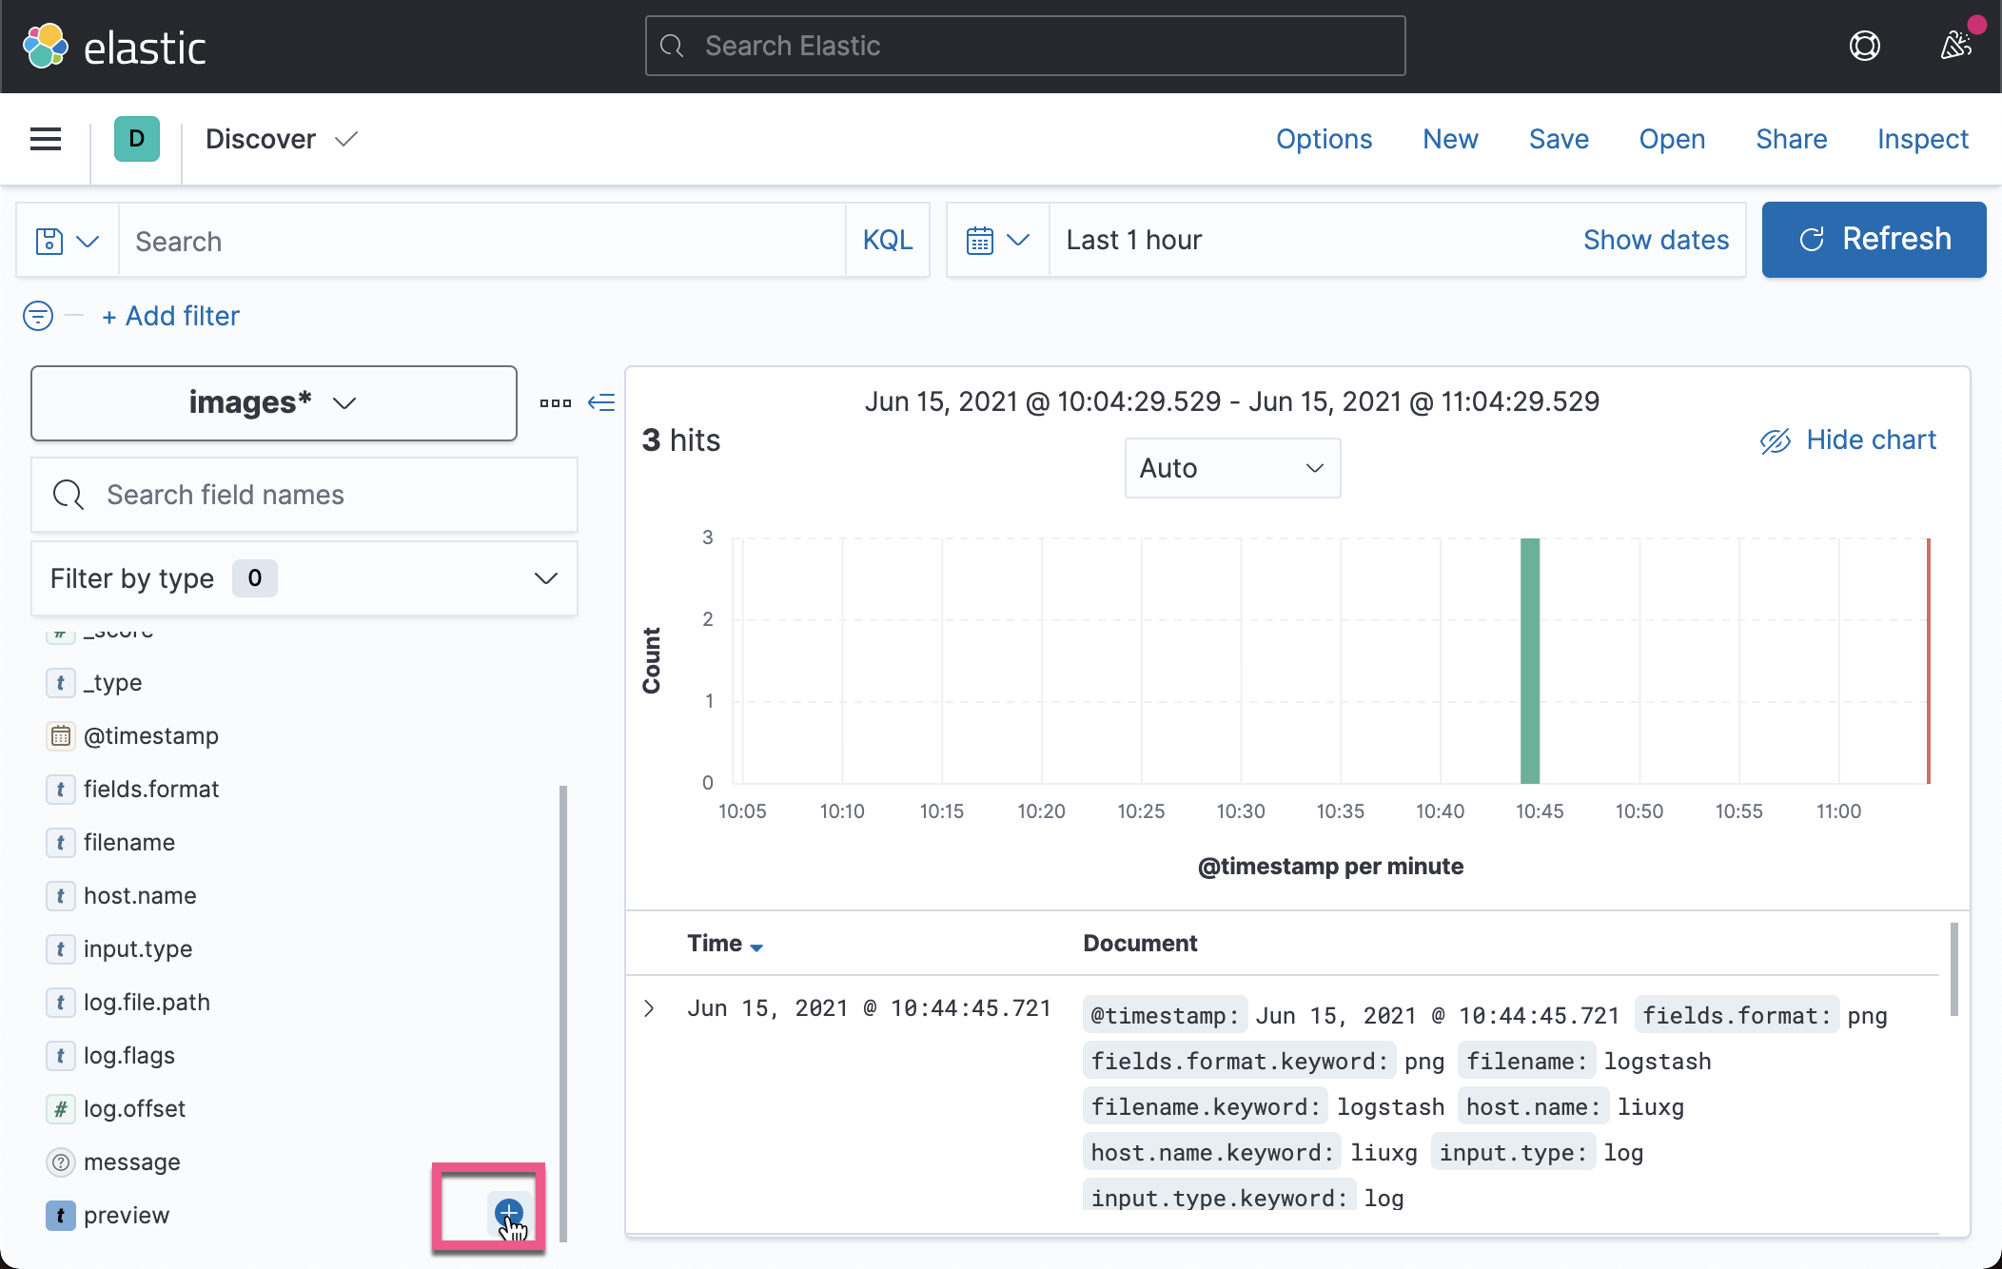Screen dimensions: 2002x1269
Task: Open the Auto interval dropdown
Action: (1232, 468)
